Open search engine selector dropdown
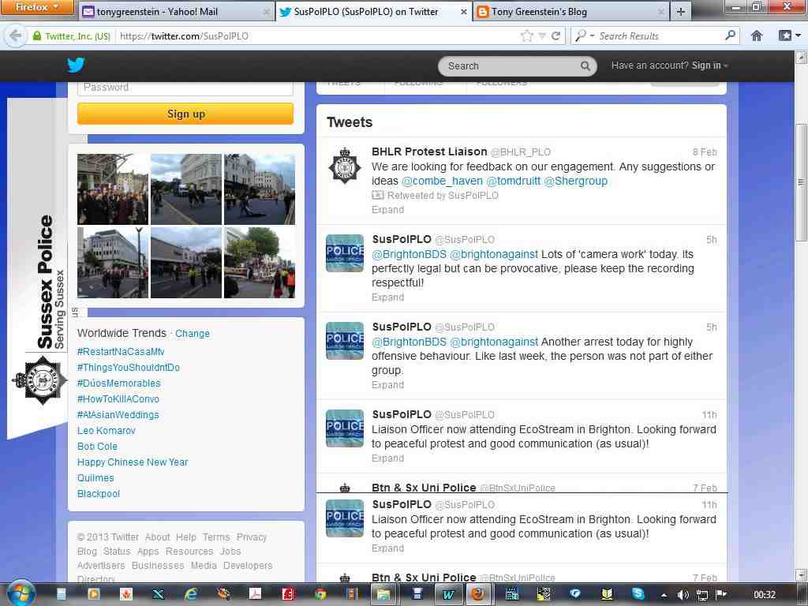The image size is (808, 606). pos(592,36)
